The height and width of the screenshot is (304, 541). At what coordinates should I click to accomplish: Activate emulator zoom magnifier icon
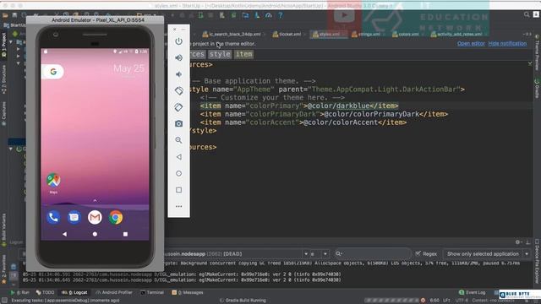[178, 140]
